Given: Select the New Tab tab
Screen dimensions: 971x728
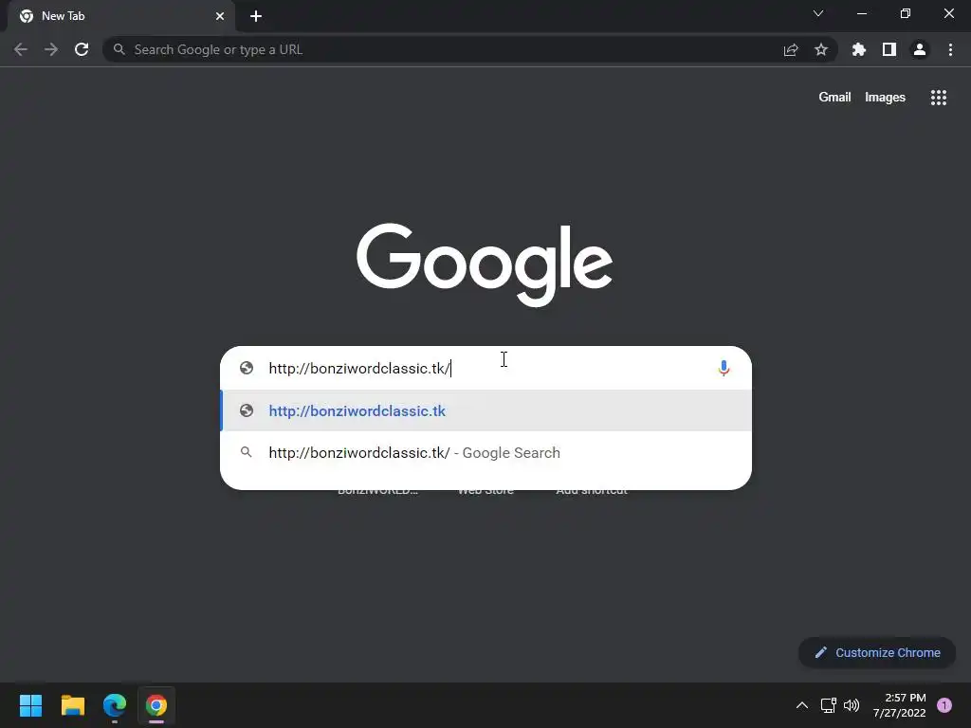Looking at the screenshot, I should pyautogui.click(x=121, y=16).
